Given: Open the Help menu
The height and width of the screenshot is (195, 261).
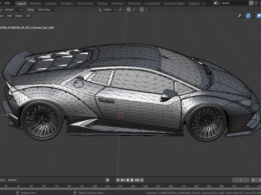Looking at the screenshot, I should pyautogui.click(x=7, y=3).
